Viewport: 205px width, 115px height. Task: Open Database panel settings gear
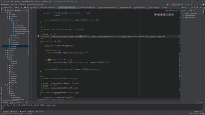pyautogui.click(x=201, y=8)
